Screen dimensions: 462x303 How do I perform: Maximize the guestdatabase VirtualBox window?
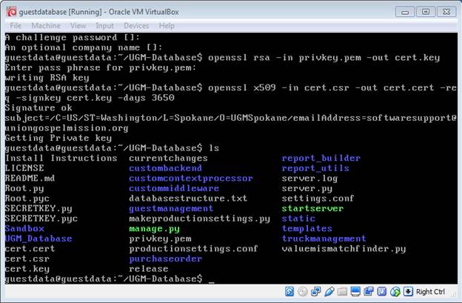tap(425, 10)
